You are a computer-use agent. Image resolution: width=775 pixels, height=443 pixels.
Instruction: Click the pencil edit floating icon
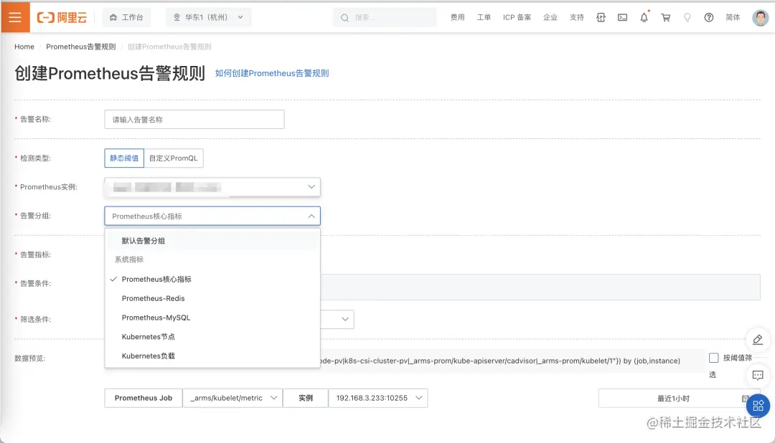758,340
